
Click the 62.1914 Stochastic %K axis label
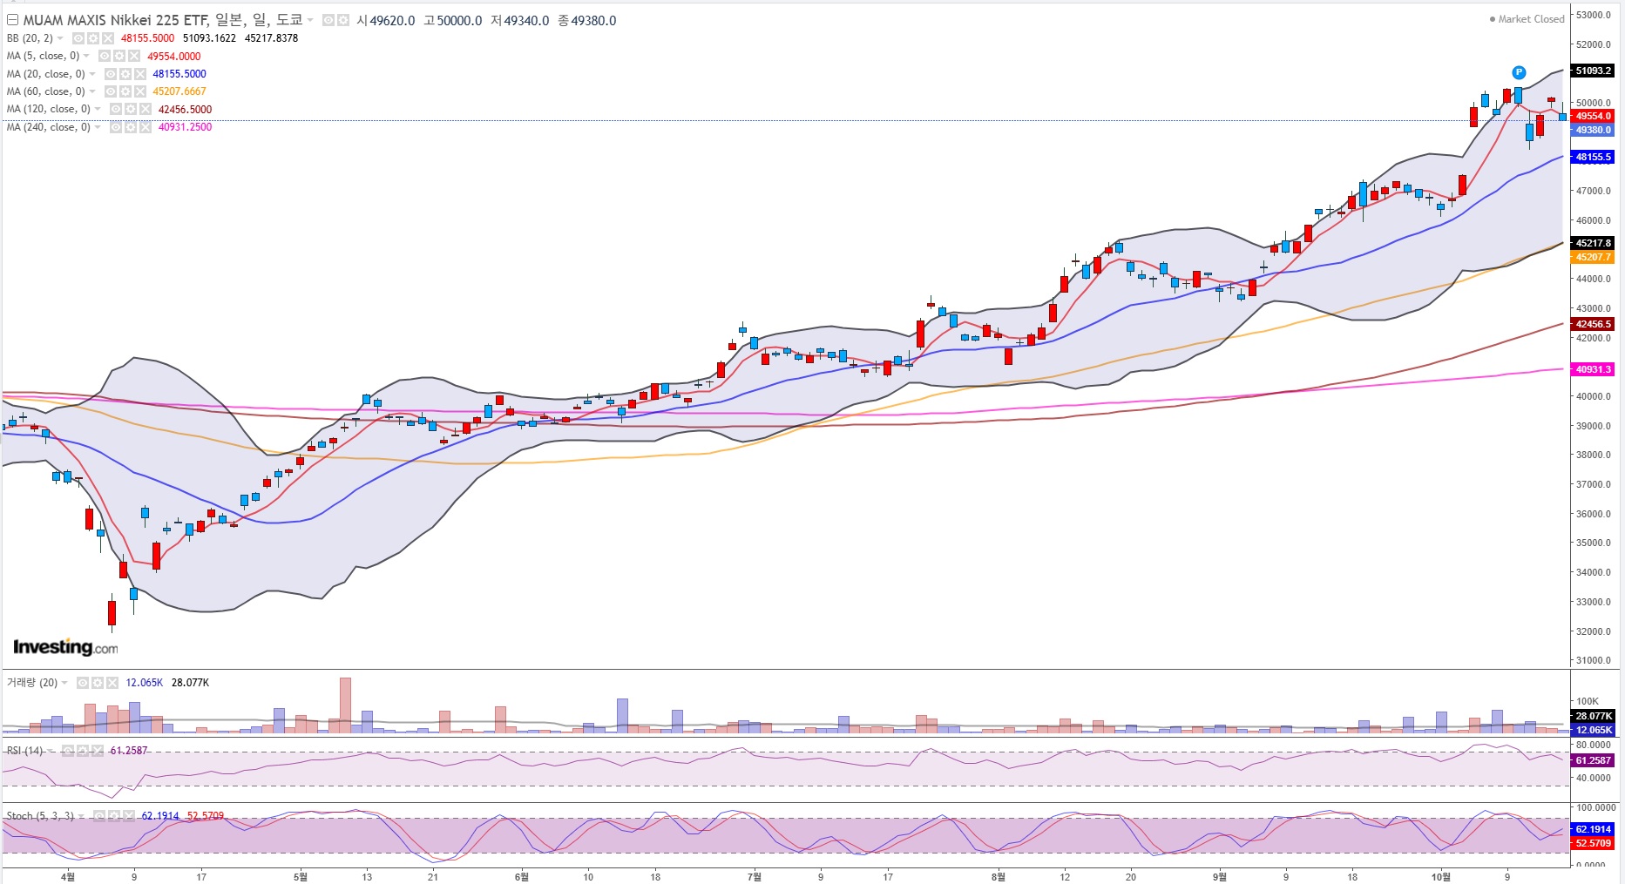click(1593, 829)
